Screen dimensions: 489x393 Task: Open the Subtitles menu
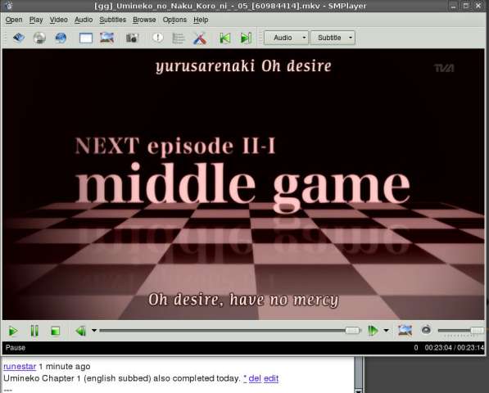(x=112, y=20)
